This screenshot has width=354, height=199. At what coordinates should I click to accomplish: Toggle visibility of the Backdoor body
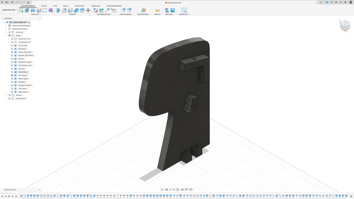12,82
